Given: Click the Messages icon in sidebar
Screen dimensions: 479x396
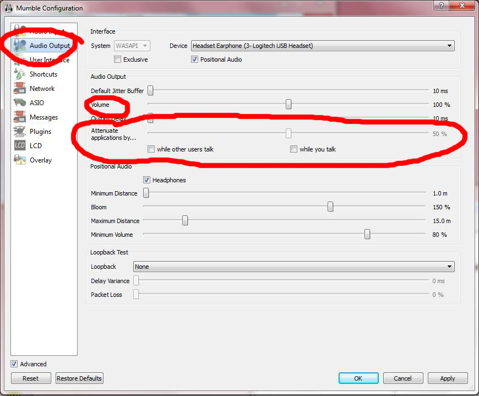Looking at the screenshot, I should tap(20, 117).
